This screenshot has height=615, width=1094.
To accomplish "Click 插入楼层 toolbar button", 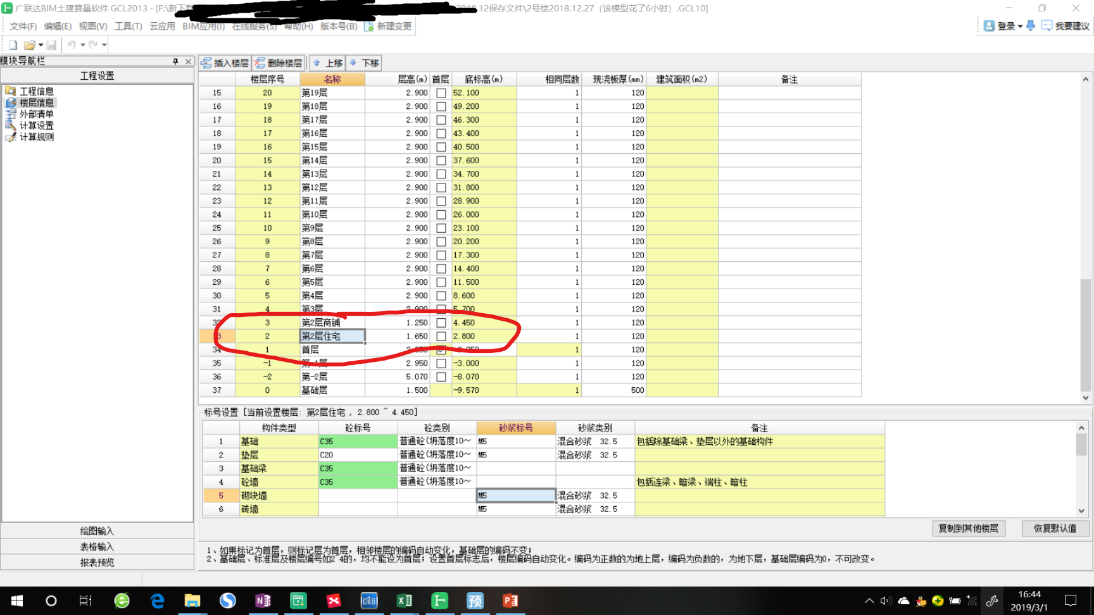I will [x=225, y=63].
